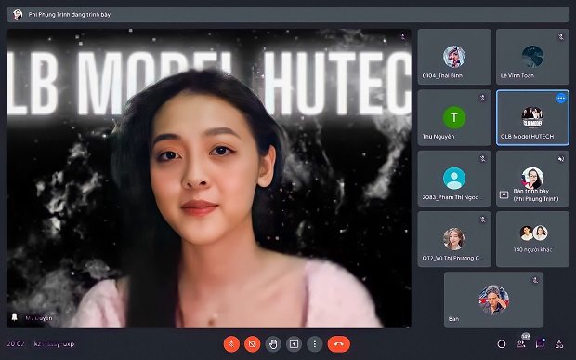The width and height of the screenshot is (576, 360).
Task: Turn on camera with red camera button
Action: (x=252, y=344)
